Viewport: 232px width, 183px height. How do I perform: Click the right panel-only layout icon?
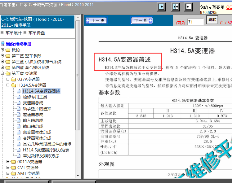click(x=188, y=7)
